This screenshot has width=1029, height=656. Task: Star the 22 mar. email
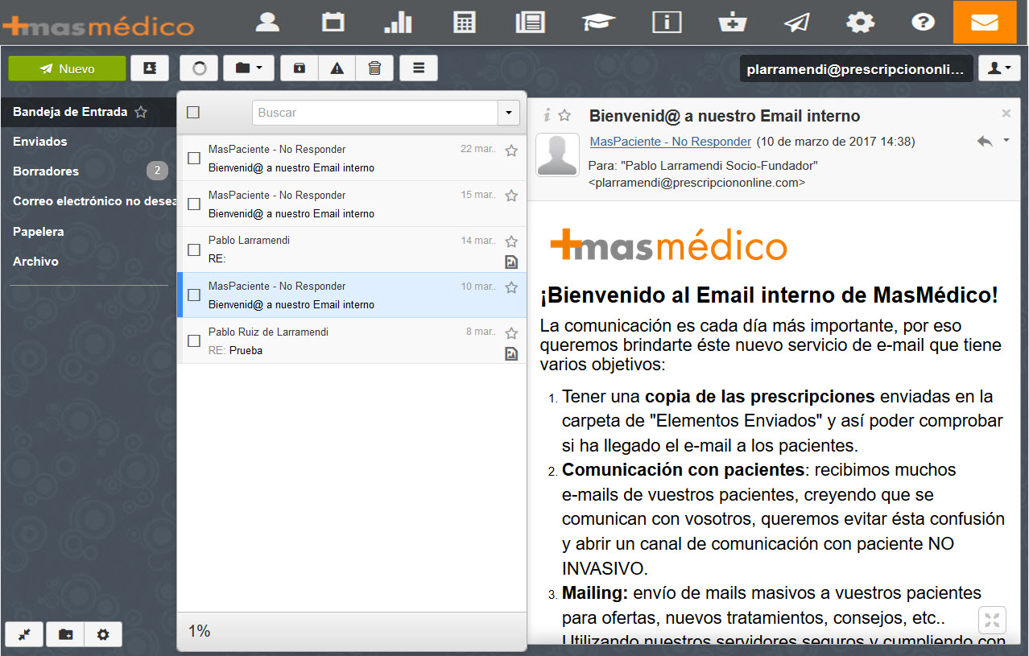pyautogui.click(x=510, y=151)
